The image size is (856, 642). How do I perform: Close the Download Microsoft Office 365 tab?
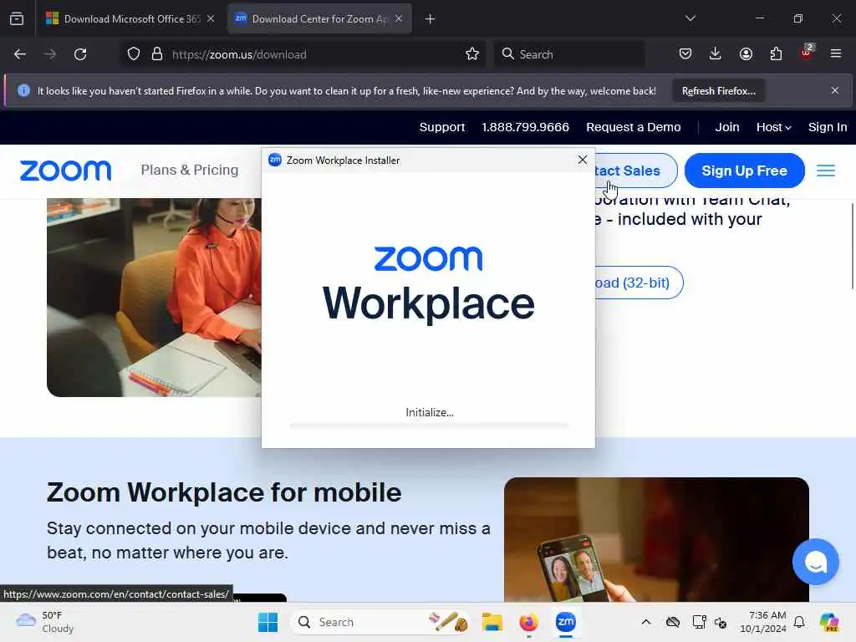click(x=211, y=18)
